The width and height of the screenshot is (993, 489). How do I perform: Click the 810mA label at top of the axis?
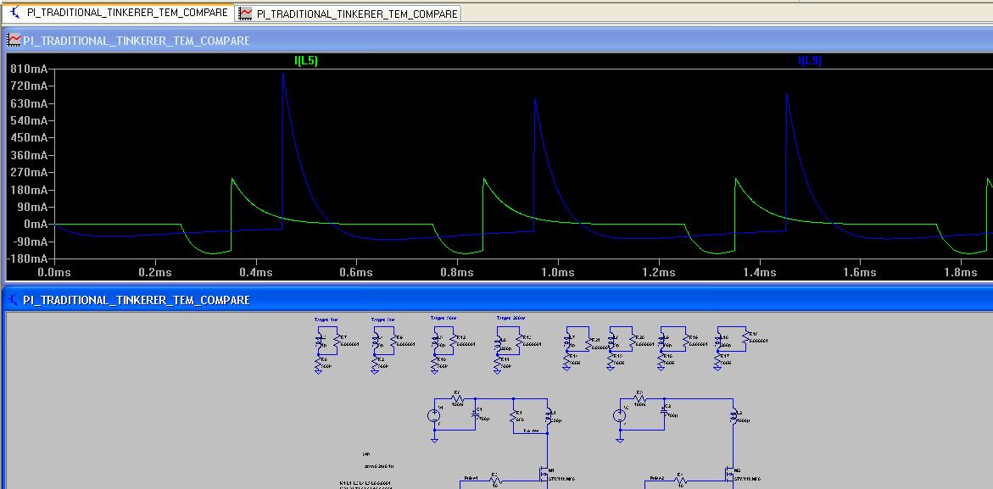28,69
